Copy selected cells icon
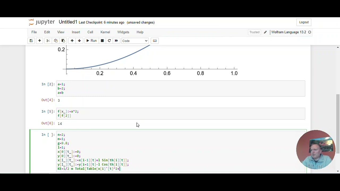This screenshot has width=340, height=191. (56, 41)
